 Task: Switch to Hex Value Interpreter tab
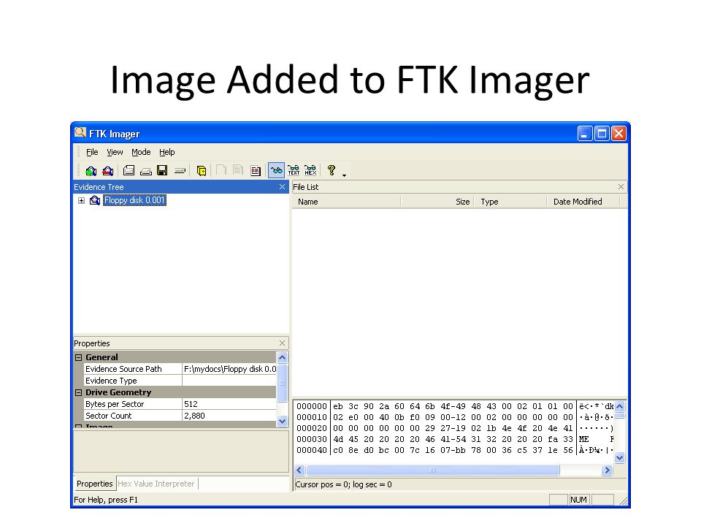(156, 484)
